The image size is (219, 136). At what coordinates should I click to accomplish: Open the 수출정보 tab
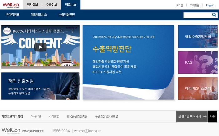51,5
